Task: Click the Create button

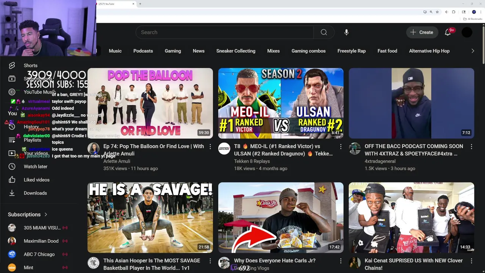Action: pyautogui.click(x=422, y=32)
